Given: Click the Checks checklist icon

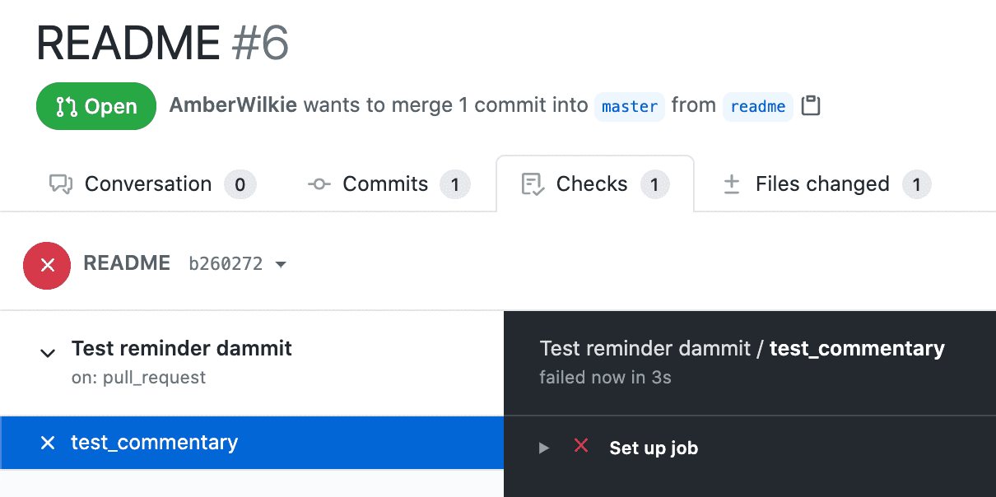Looking at the screenshot, I should click(x=533, y=184).
